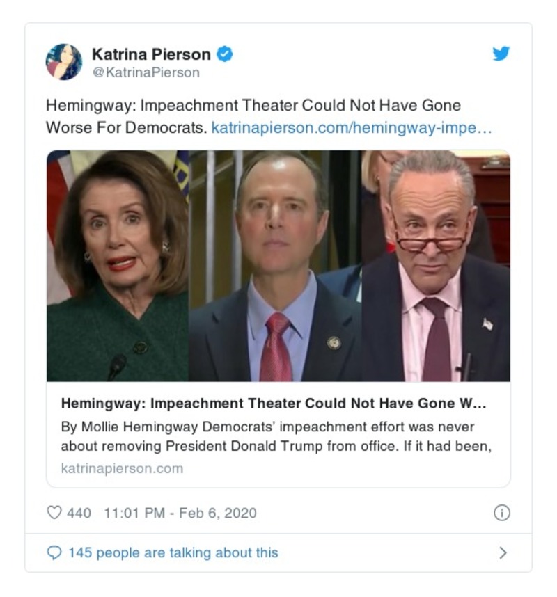
Task: Click the blue verified badge
Action: (x=225, y=54)
